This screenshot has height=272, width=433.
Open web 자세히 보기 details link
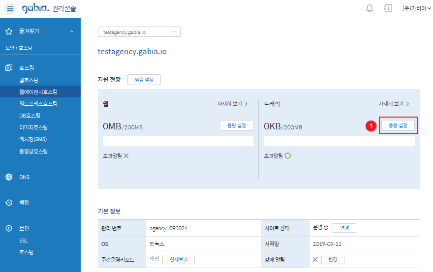(232, 104)
